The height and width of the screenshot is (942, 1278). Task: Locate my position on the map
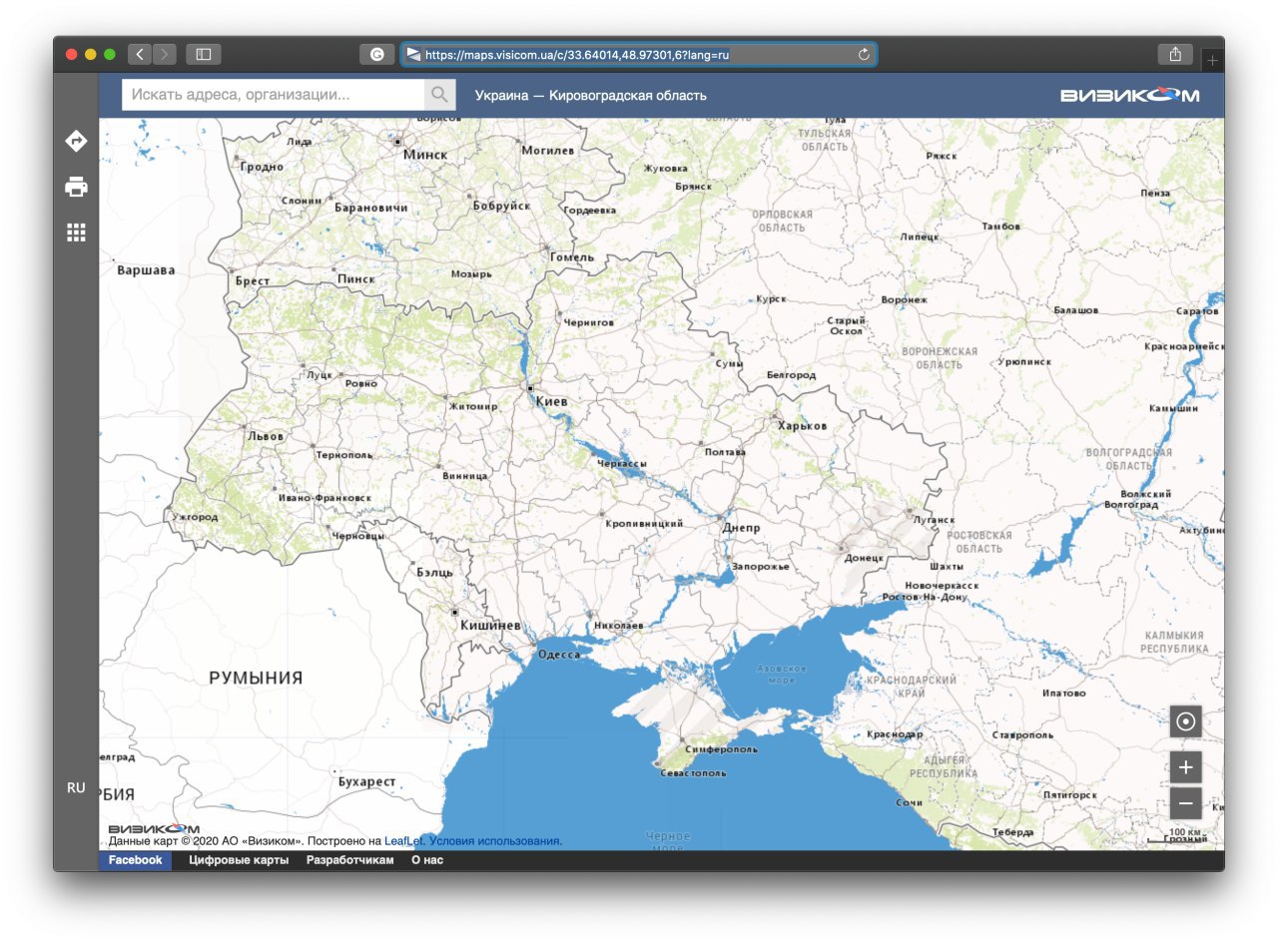(1185, 721)
